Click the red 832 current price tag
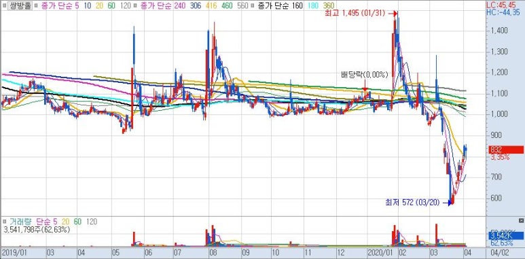Image resolution: width=525 pixels, height=259 pixels. [506, 150]
